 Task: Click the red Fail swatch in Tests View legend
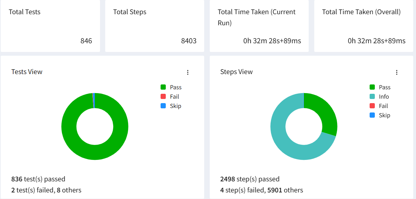click(163, 97)
